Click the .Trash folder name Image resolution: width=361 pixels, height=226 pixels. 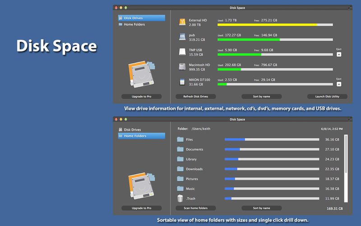click(190, 198)
